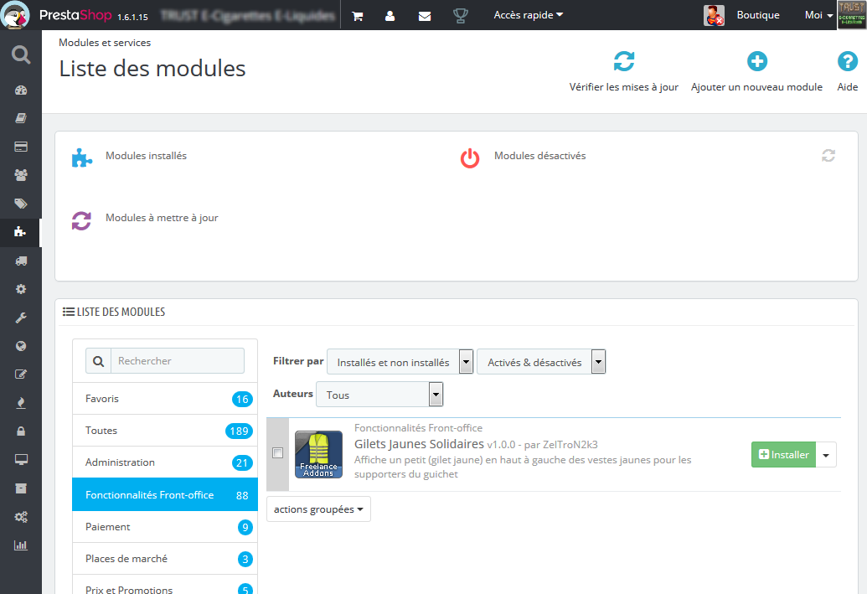
Task: Click the PrestaShop logo
Action: coord(75,15)
